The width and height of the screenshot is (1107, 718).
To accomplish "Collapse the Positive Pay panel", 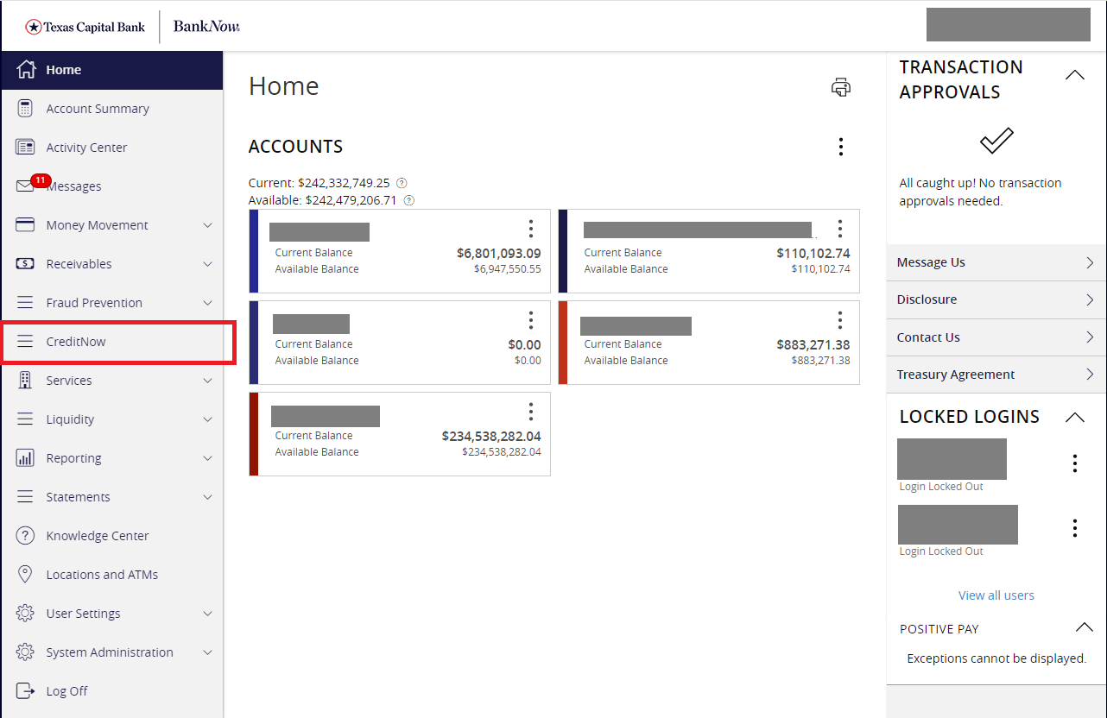I will click(1084, 627).
